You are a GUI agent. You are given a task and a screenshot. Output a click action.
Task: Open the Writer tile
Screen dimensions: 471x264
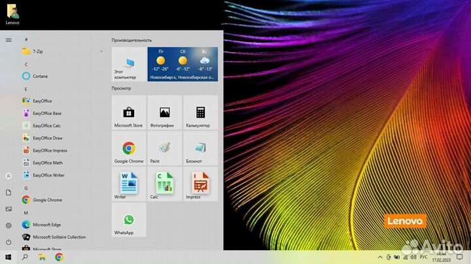point(129,184)
